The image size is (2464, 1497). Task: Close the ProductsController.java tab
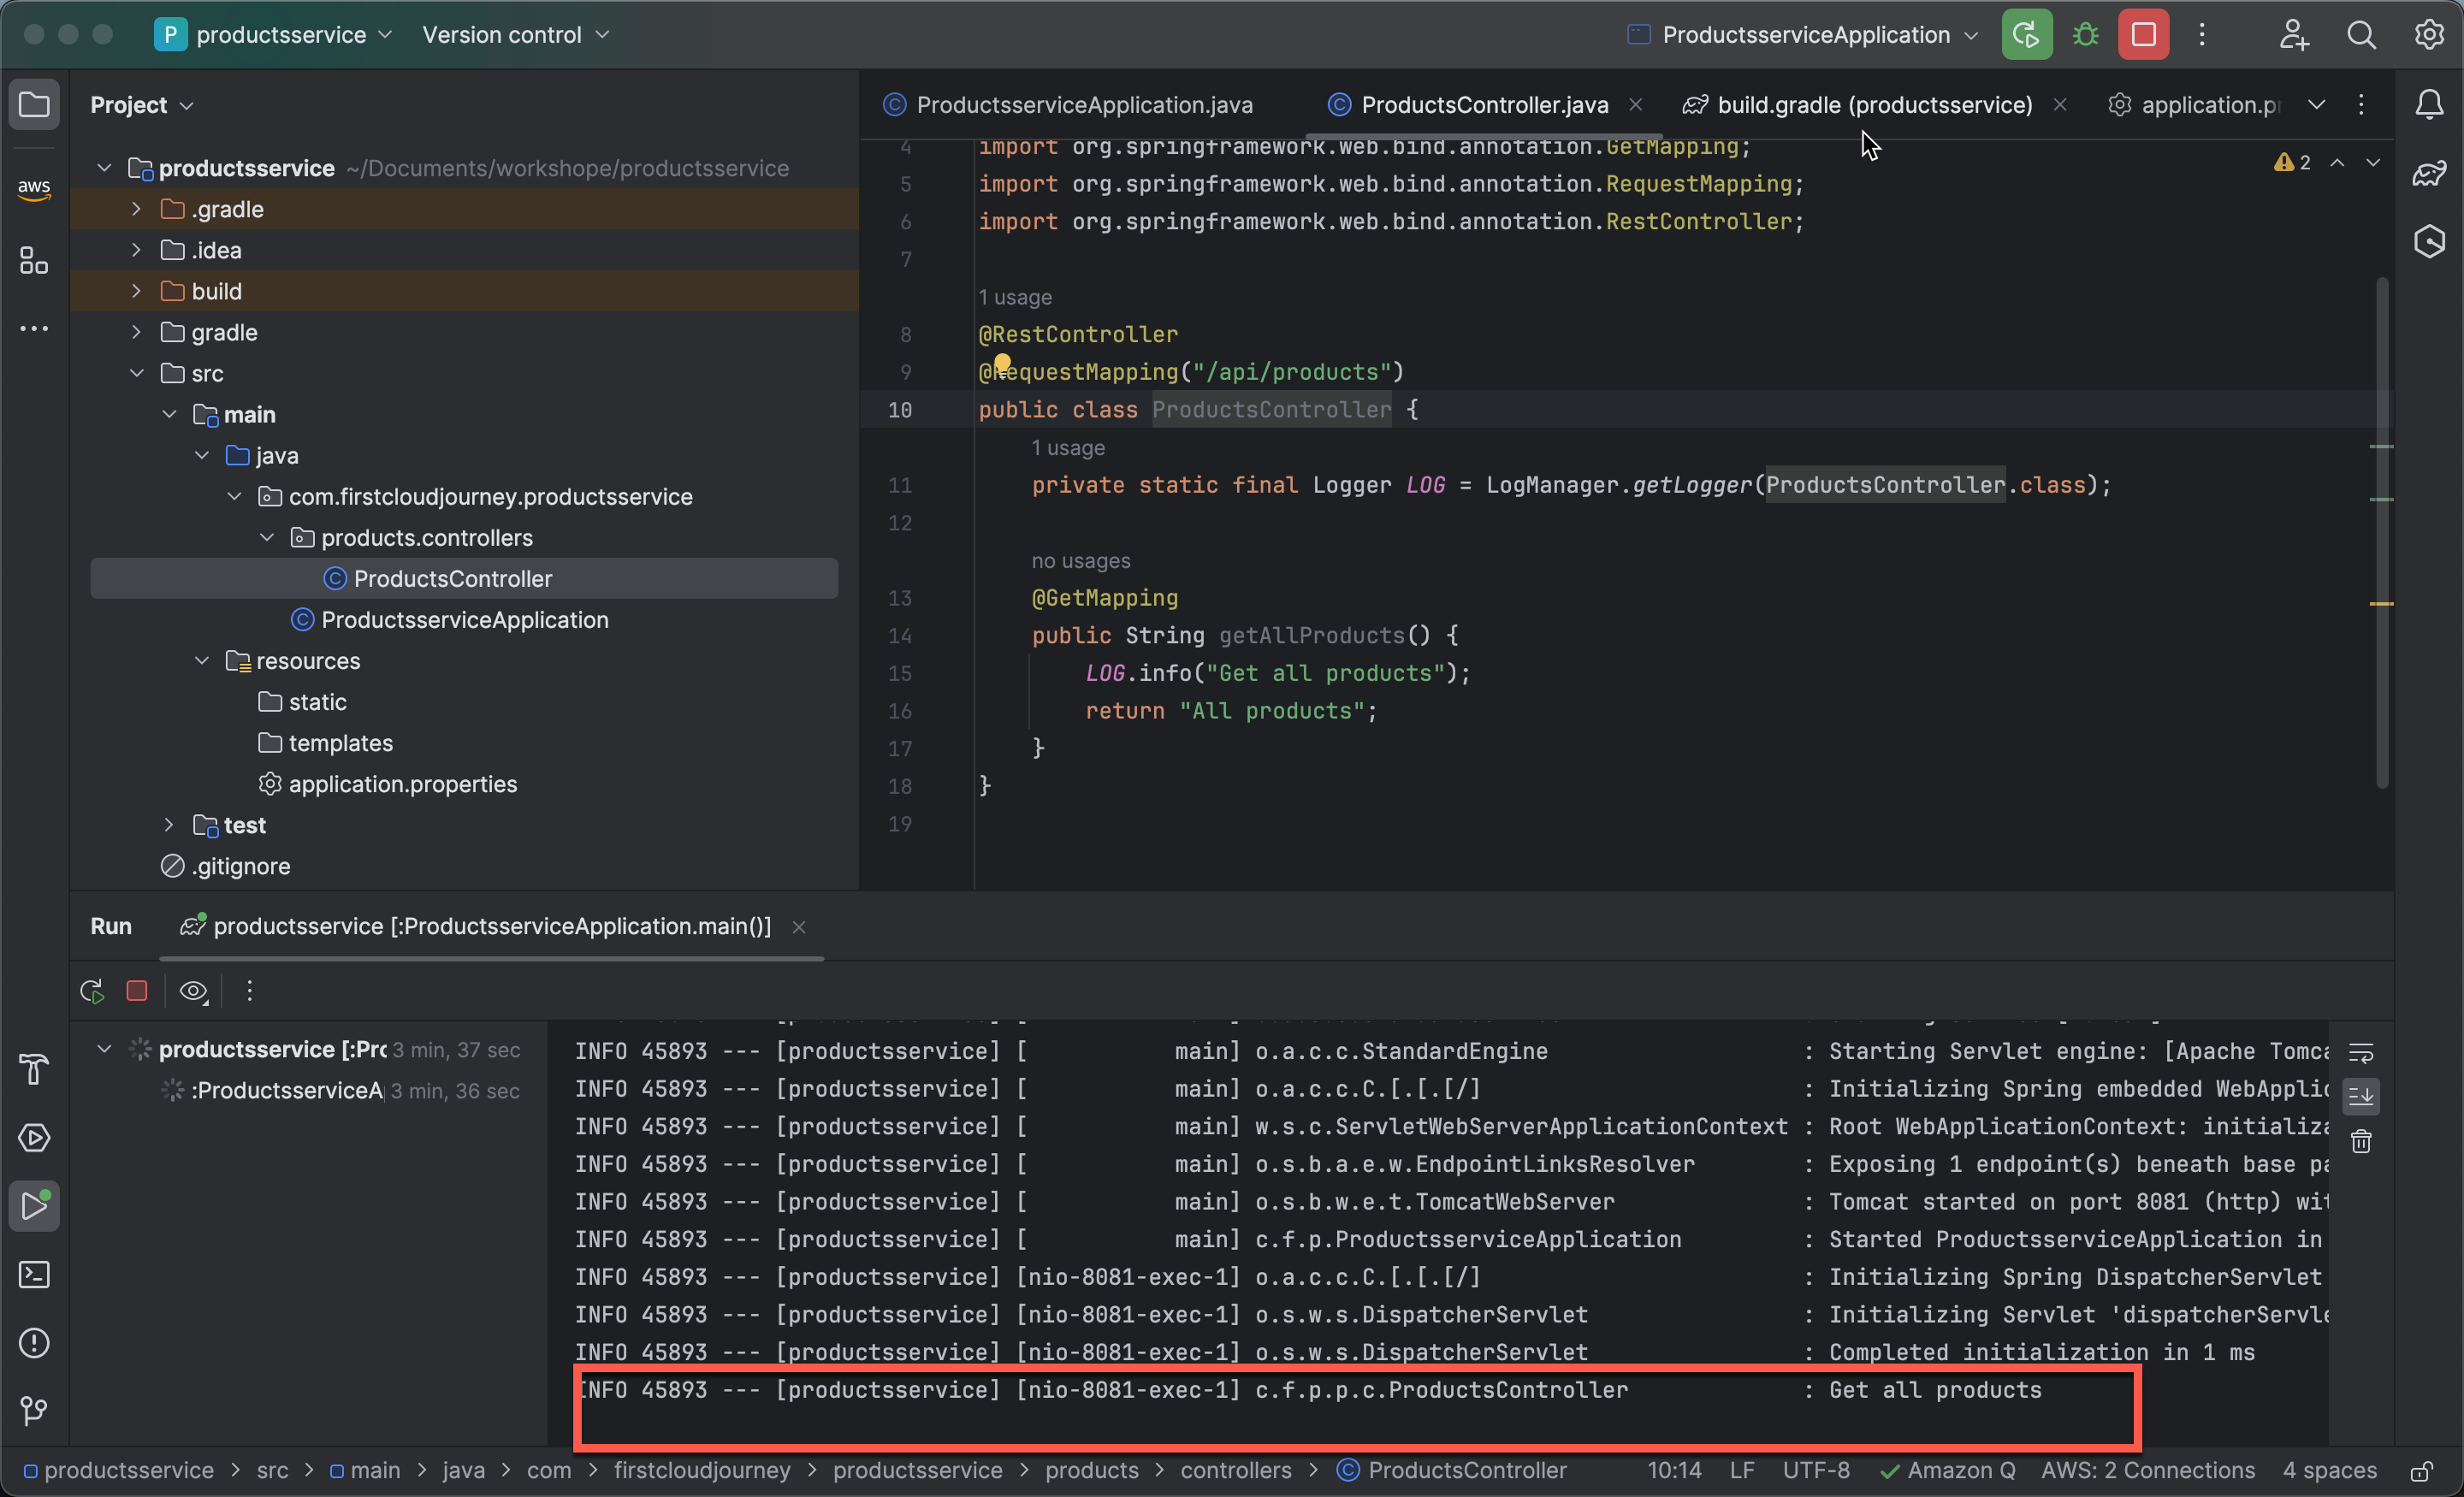pos(1636,104)
